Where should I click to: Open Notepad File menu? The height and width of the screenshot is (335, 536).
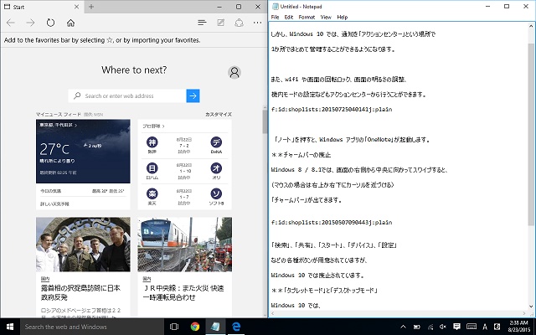(275, 17)
